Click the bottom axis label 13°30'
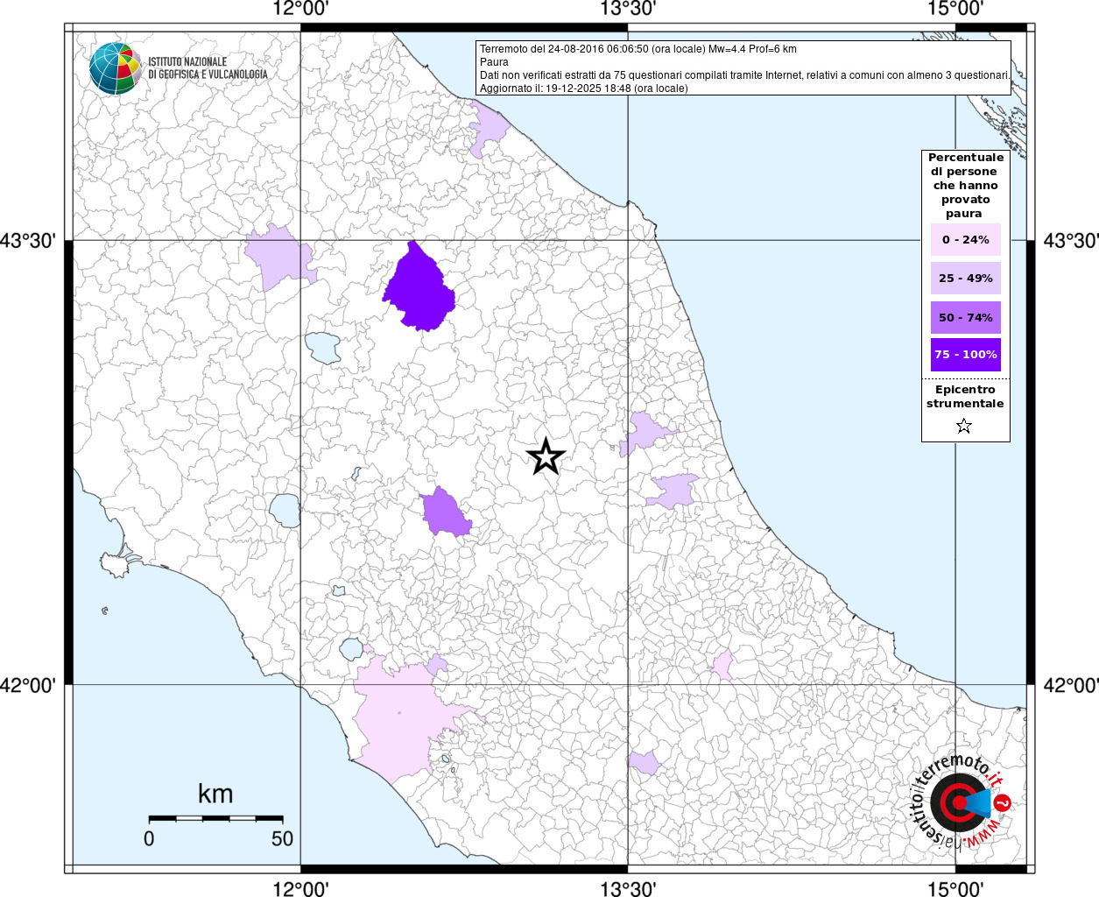 pyautogui.click(x=628, y=888)
